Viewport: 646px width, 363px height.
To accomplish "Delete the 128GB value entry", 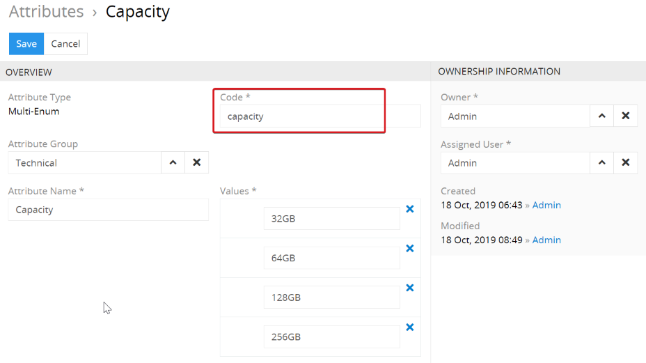I will [x=409, y=288].
